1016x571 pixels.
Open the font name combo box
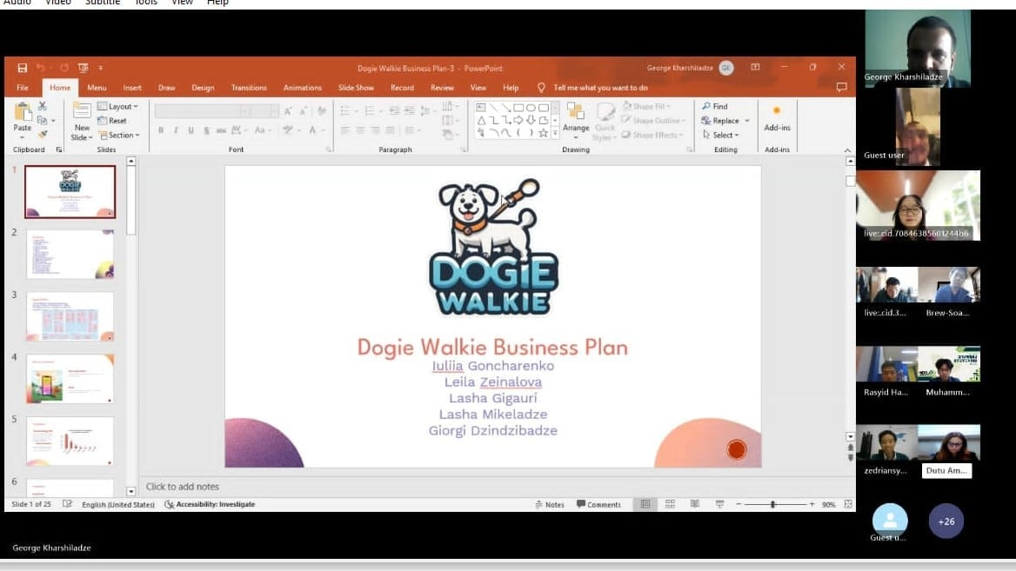[202, 111]
